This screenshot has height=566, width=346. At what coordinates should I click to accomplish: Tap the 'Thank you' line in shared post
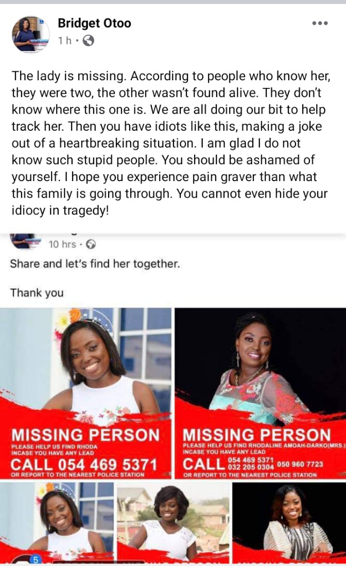[x=37, y=292]
